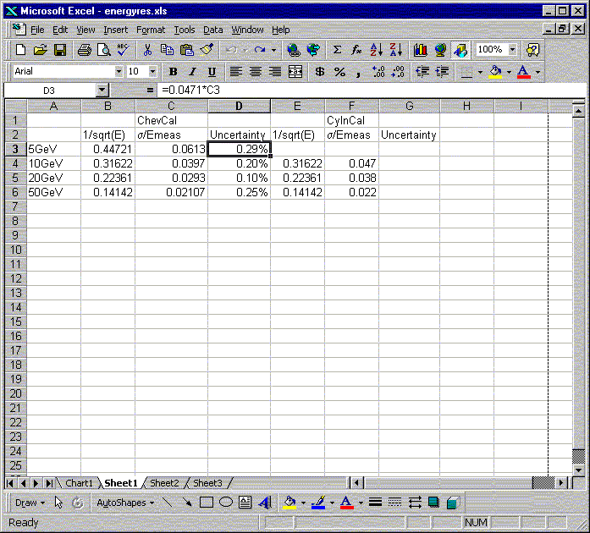Click the Format Painter brush icon
The image size is (590, 533).
tap(207, 50)
